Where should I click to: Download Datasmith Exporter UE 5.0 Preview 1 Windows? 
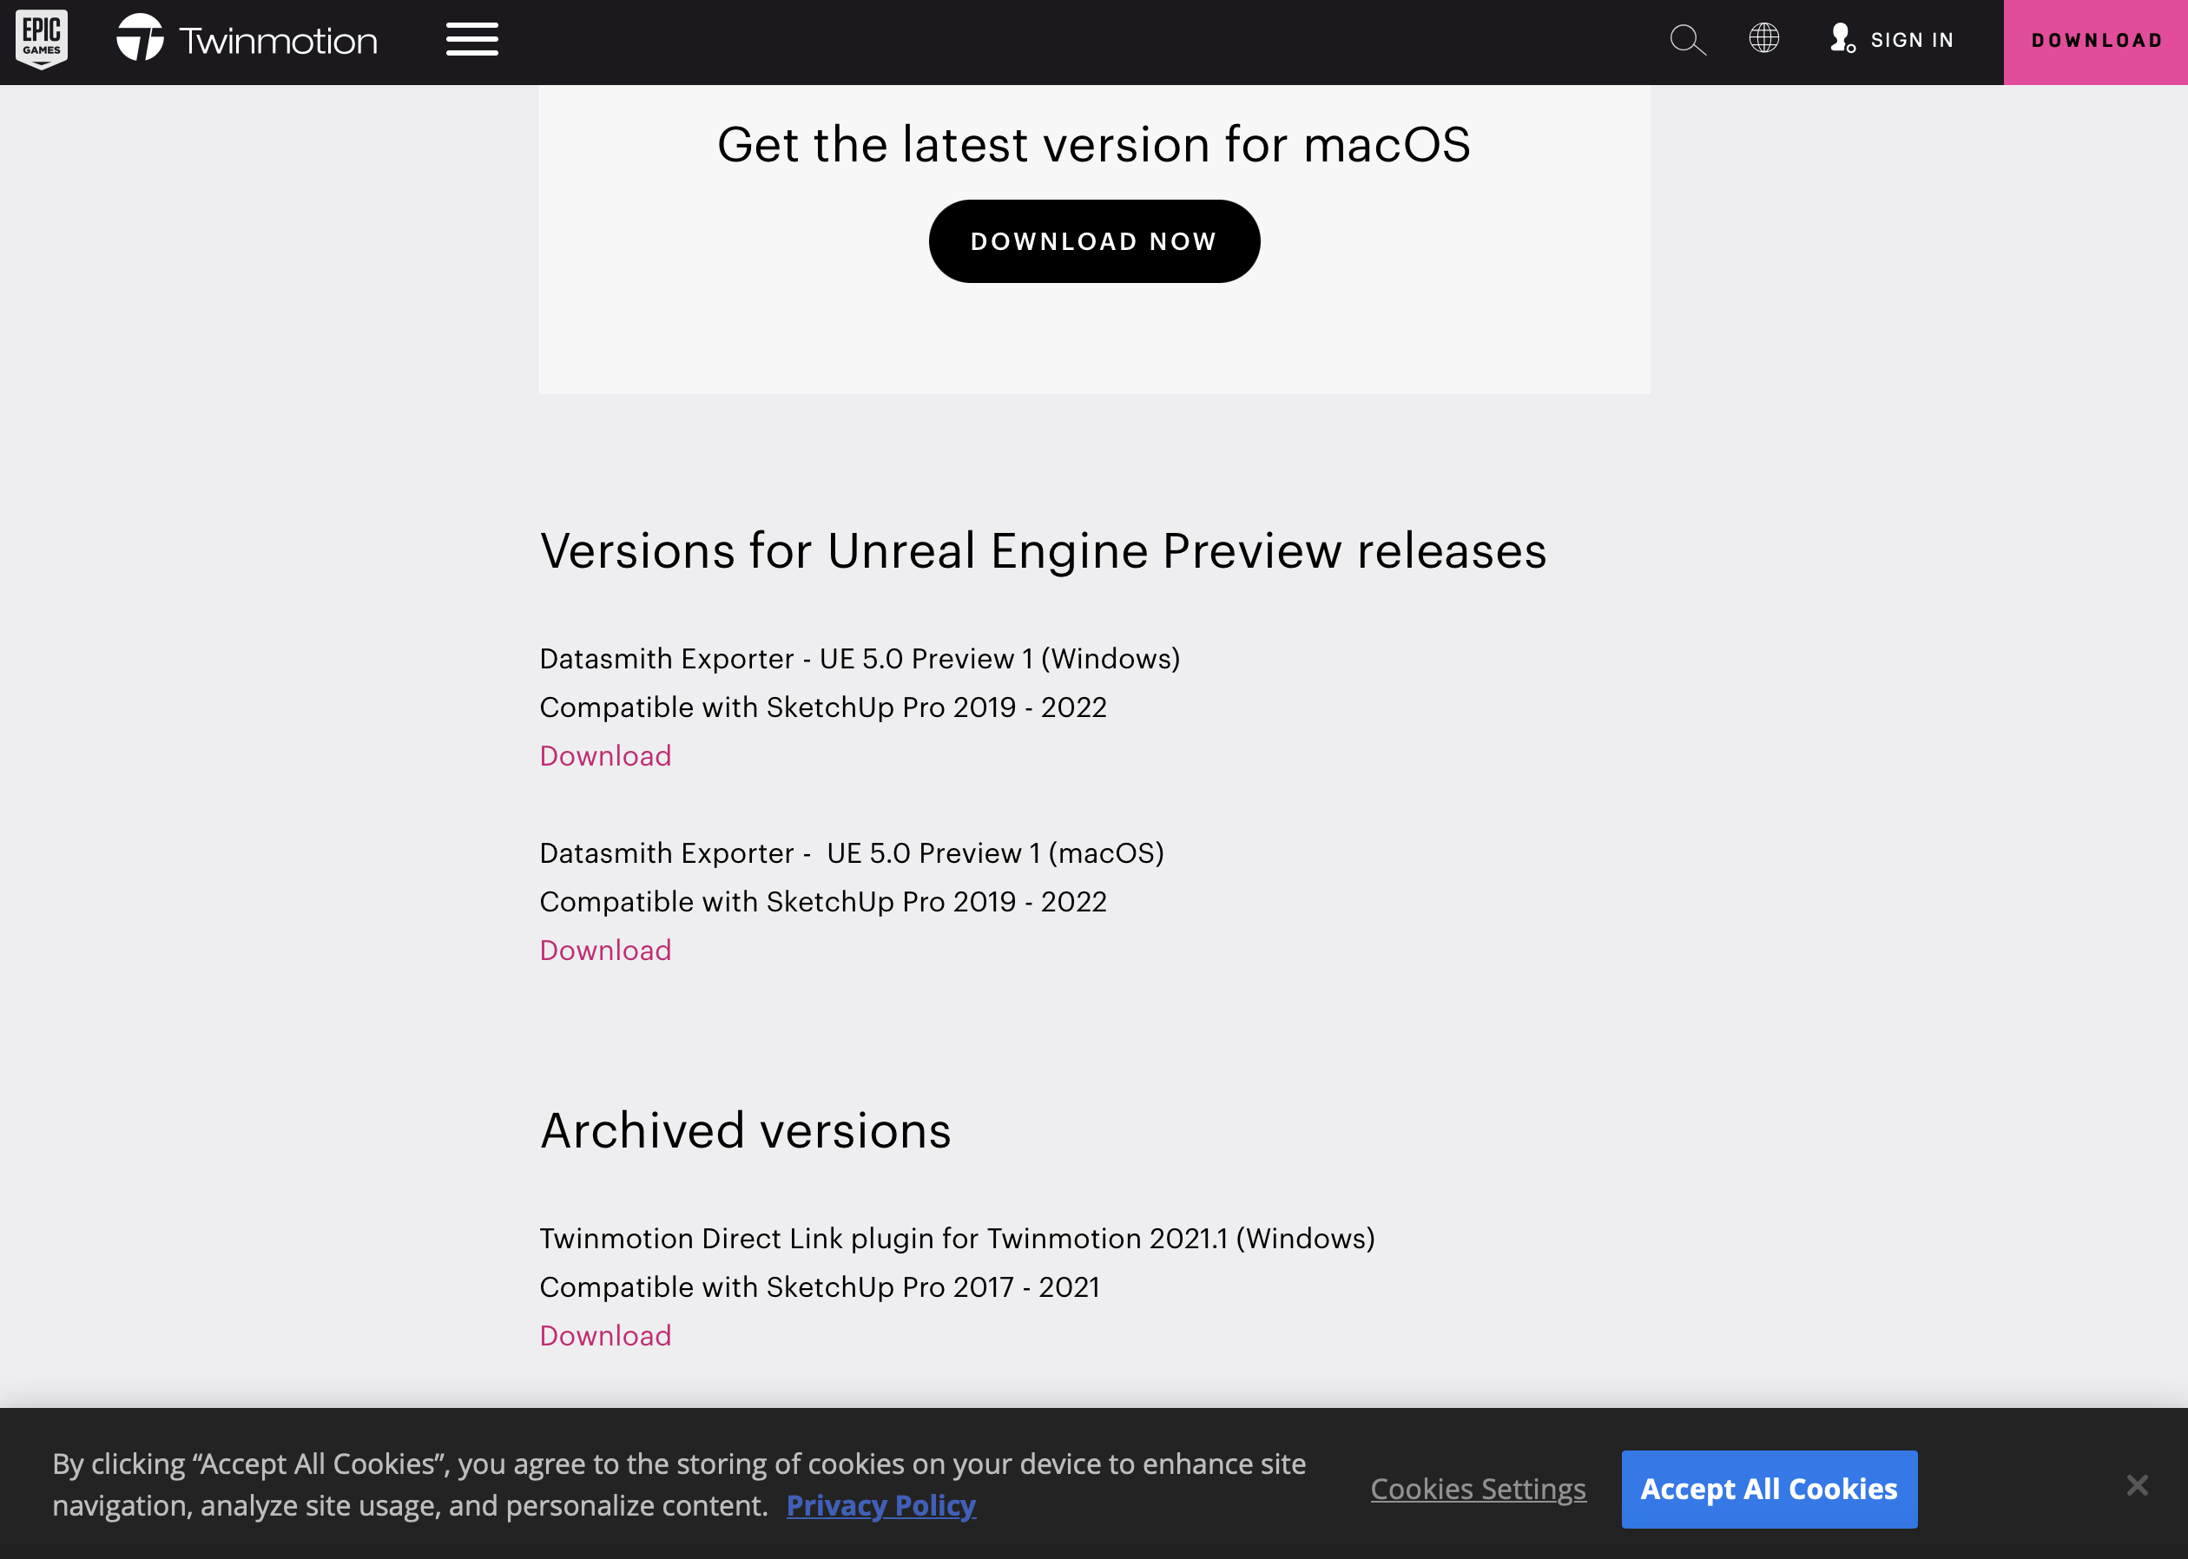coord(605,755)
